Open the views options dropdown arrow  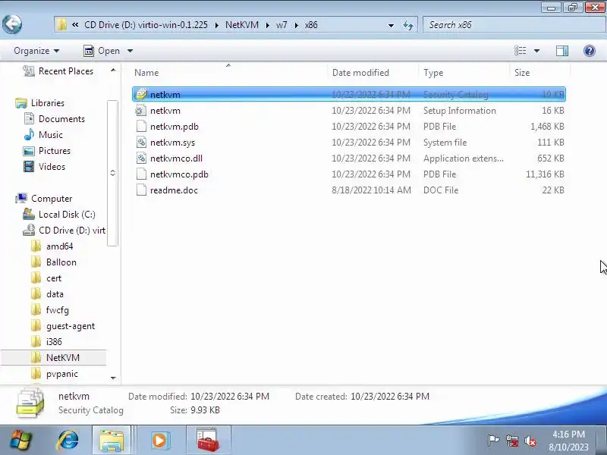tap(536, 51)
